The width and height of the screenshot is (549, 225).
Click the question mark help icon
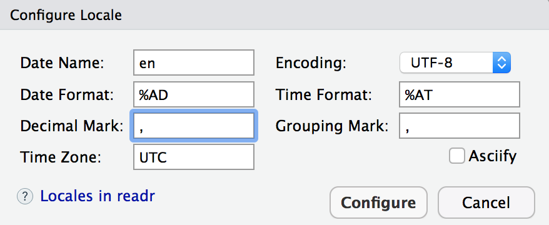(x=25, y=197)
